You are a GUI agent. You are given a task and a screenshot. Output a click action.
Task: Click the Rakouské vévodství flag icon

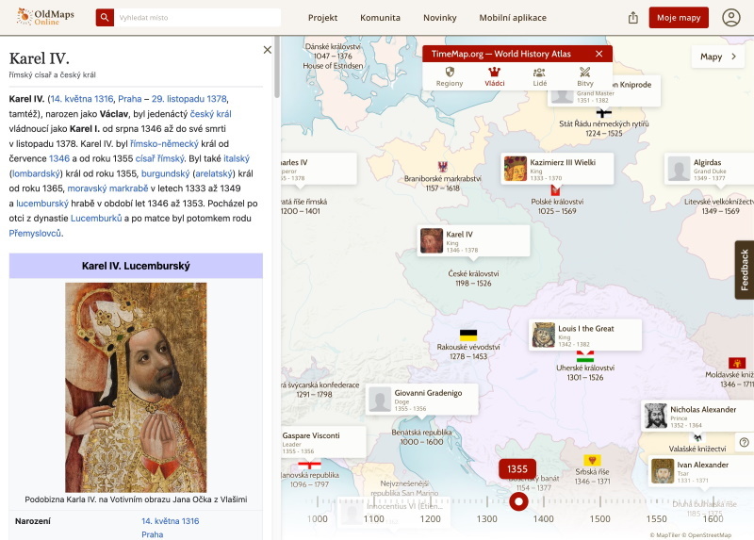467,335
